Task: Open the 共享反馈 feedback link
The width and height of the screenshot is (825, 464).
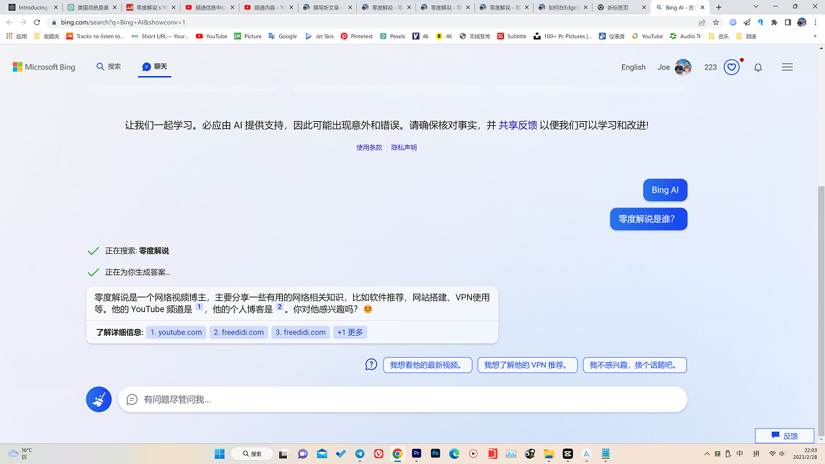Action: click(x=518, y=125)
